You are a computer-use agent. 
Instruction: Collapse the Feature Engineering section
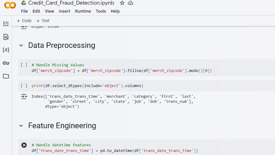[x=21, y=126]
